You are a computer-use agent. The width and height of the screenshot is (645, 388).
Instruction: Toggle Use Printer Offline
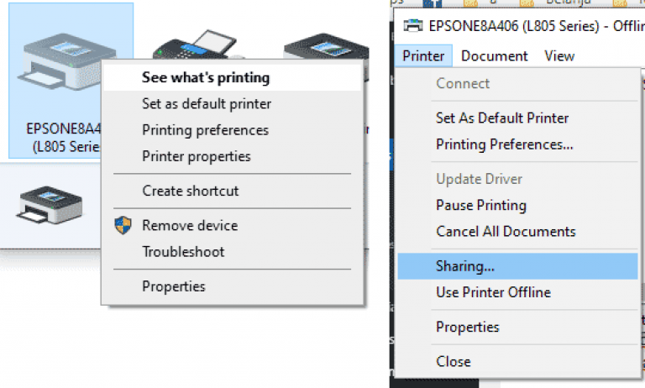(493, 292)
